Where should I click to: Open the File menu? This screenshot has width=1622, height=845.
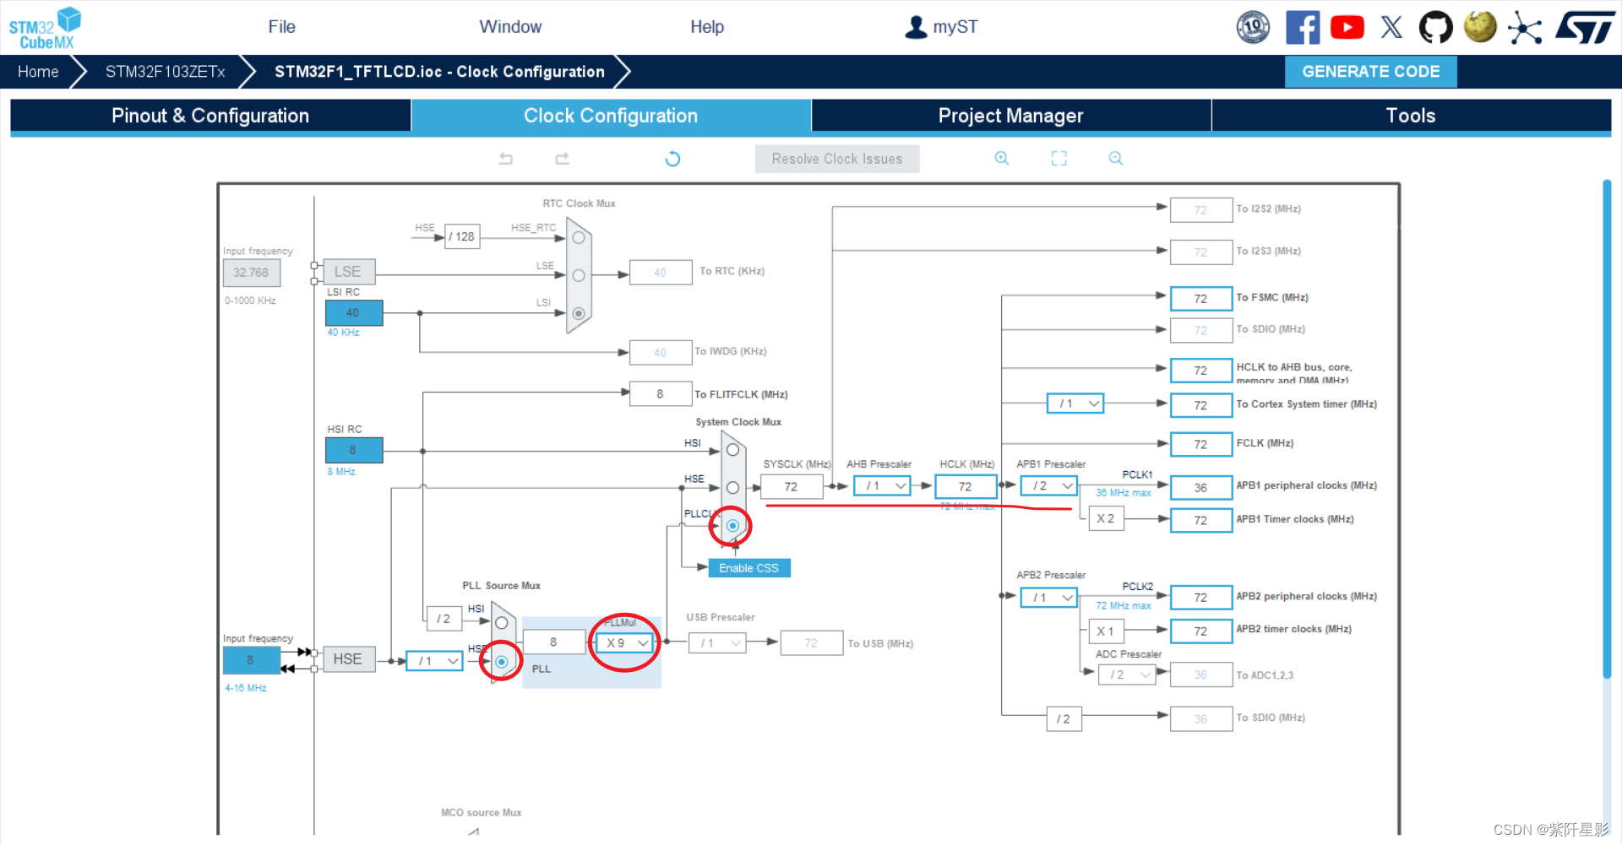tap(281, 27)
